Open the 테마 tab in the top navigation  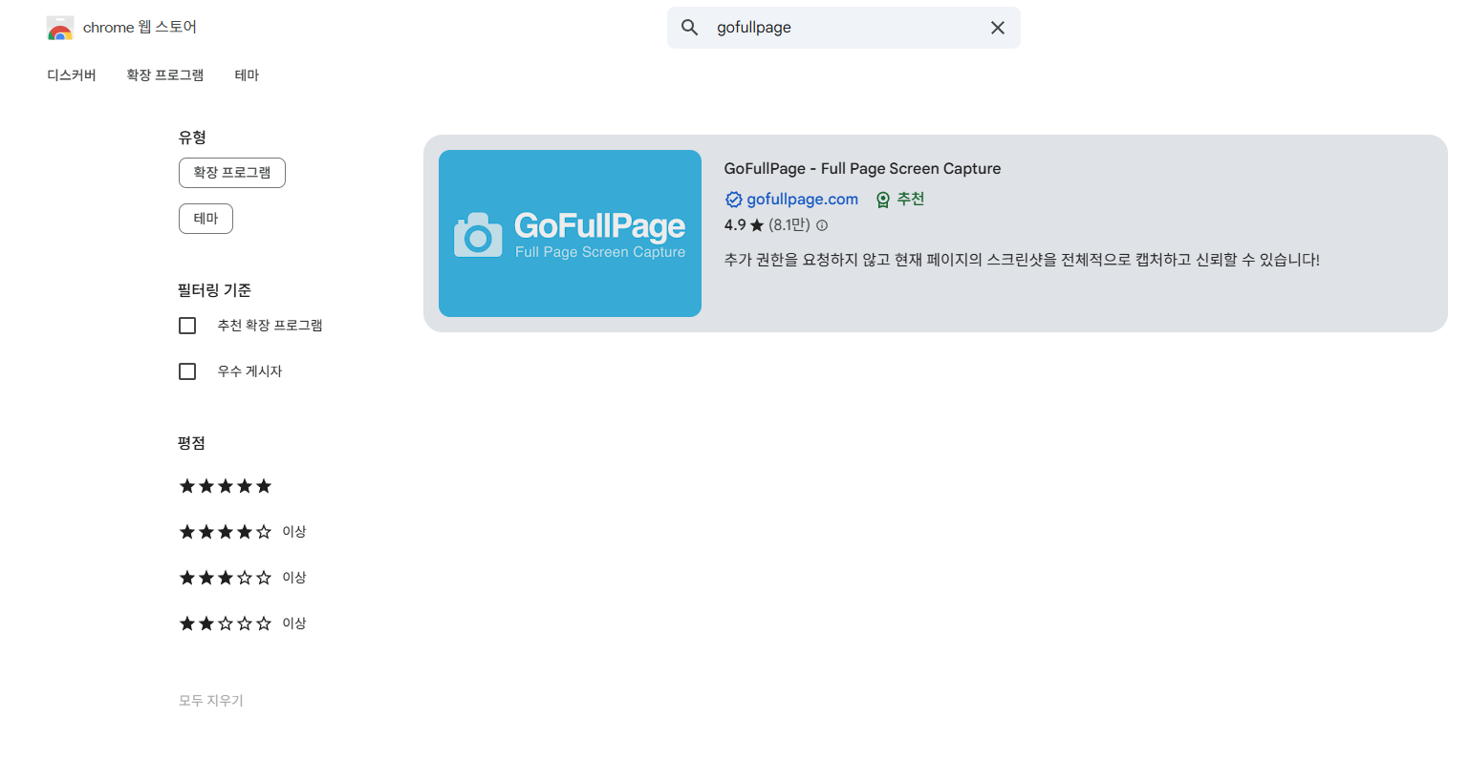pyautogui.click(x=247, y=75)
